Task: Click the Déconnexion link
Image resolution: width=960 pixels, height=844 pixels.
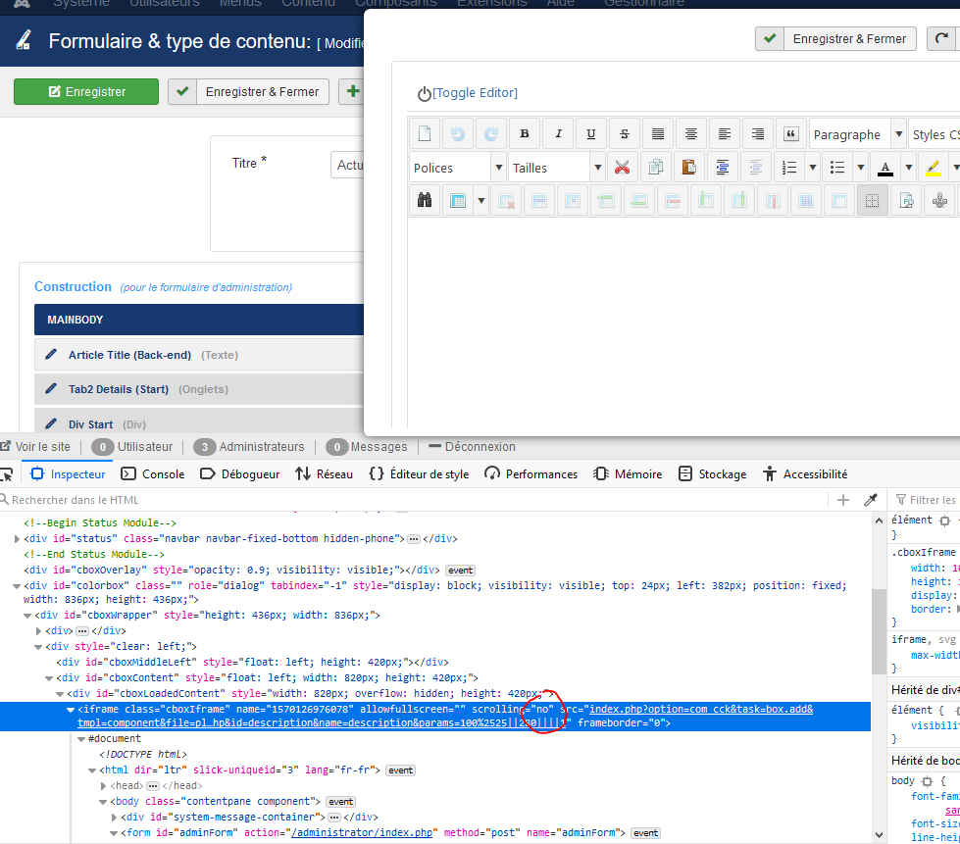Action: click(x=472, y=447)
